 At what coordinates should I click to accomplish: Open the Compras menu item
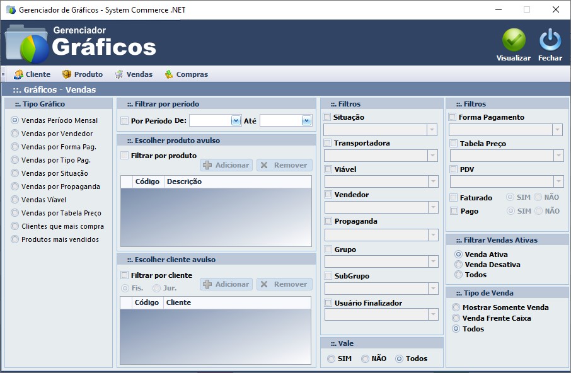pyautogui.click(x=192, y=74)
